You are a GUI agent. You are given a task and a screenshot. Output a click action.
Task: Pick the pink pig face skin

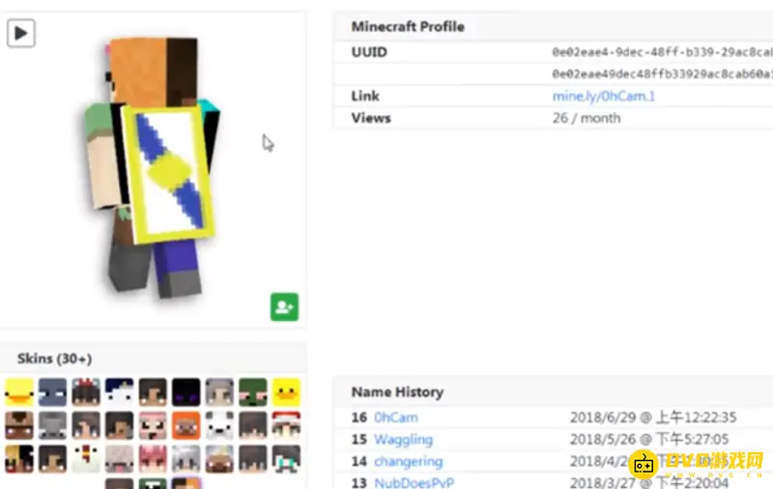click(153, 424)
